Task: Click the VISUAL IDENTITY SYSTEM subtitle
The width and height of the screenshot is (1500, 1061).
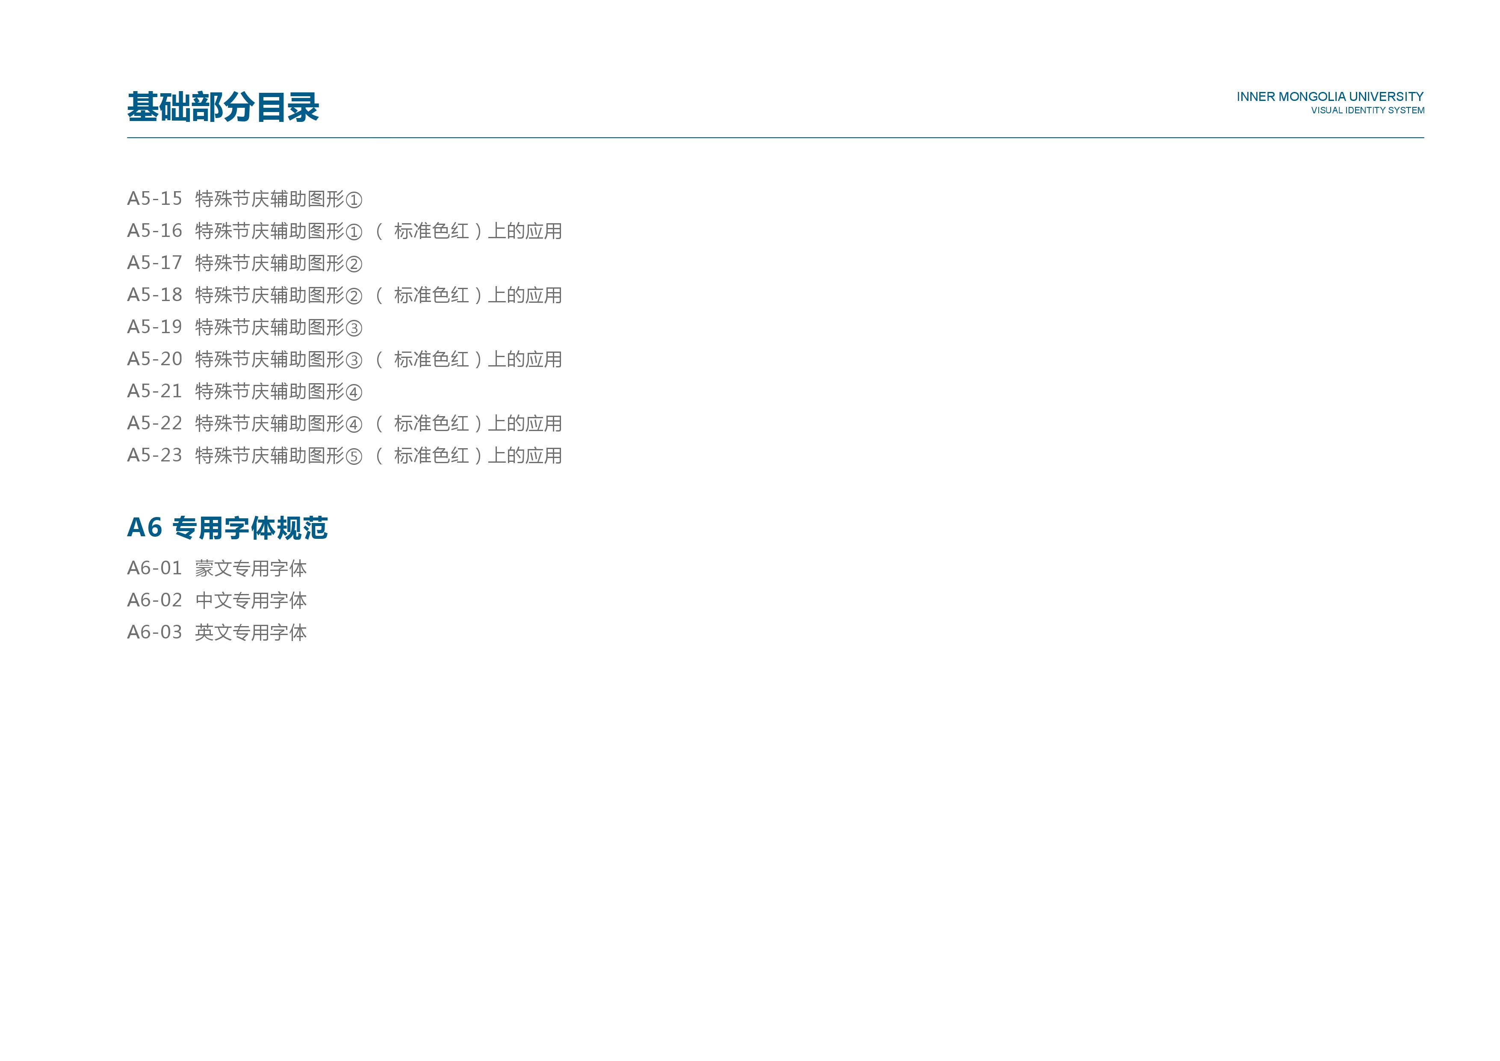Action: [1367, 110]
